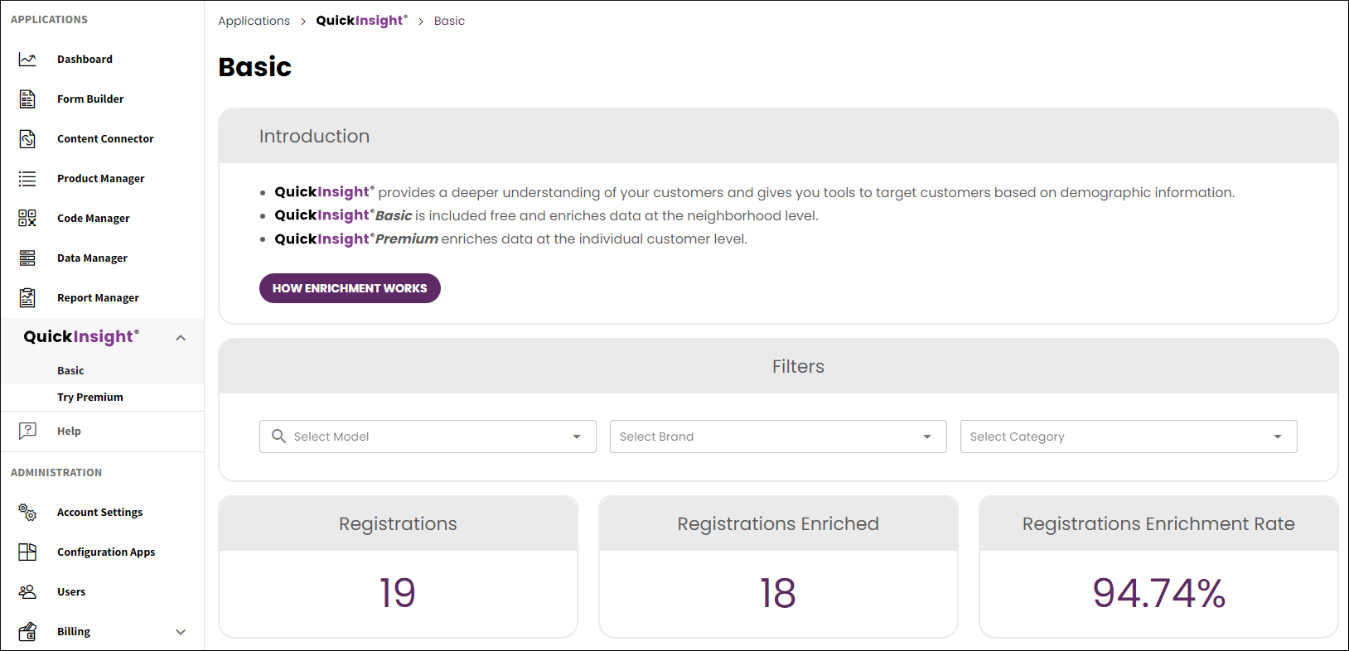Screen dimensions: 1349x651
Task: Select Try Premium under QuickInsight
Action: 90,398
